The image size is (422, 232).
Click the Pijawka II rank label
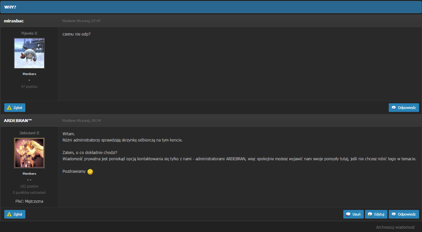(29, 33)
